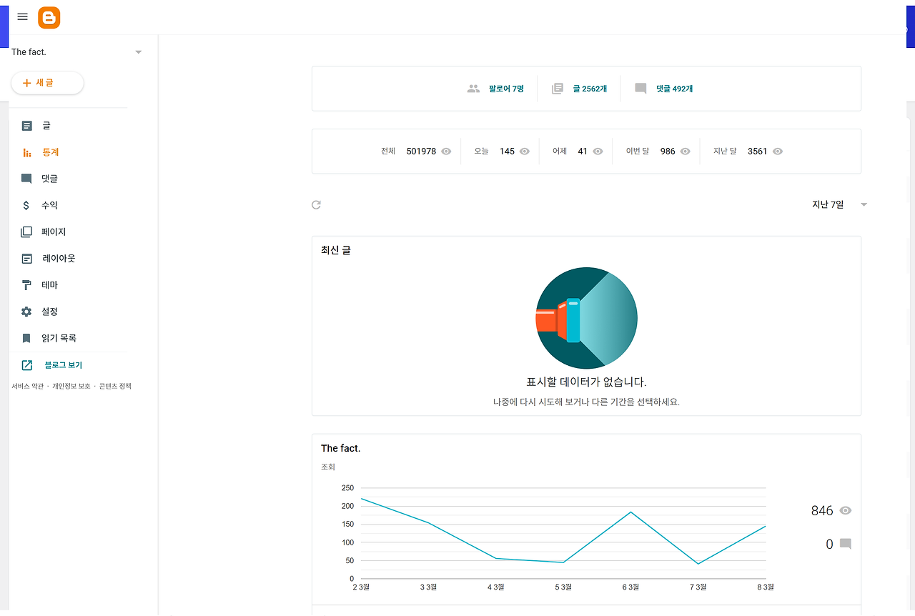Refresh the stats with the reload icon
The width and height of the screenshot is (915, 616).
pos(316,204)
